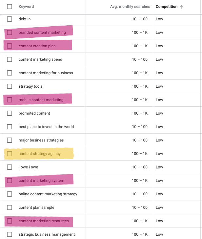The image size is (202, 239).
Task: Select the "content marketing resources" checkbox
Action: 10,221
